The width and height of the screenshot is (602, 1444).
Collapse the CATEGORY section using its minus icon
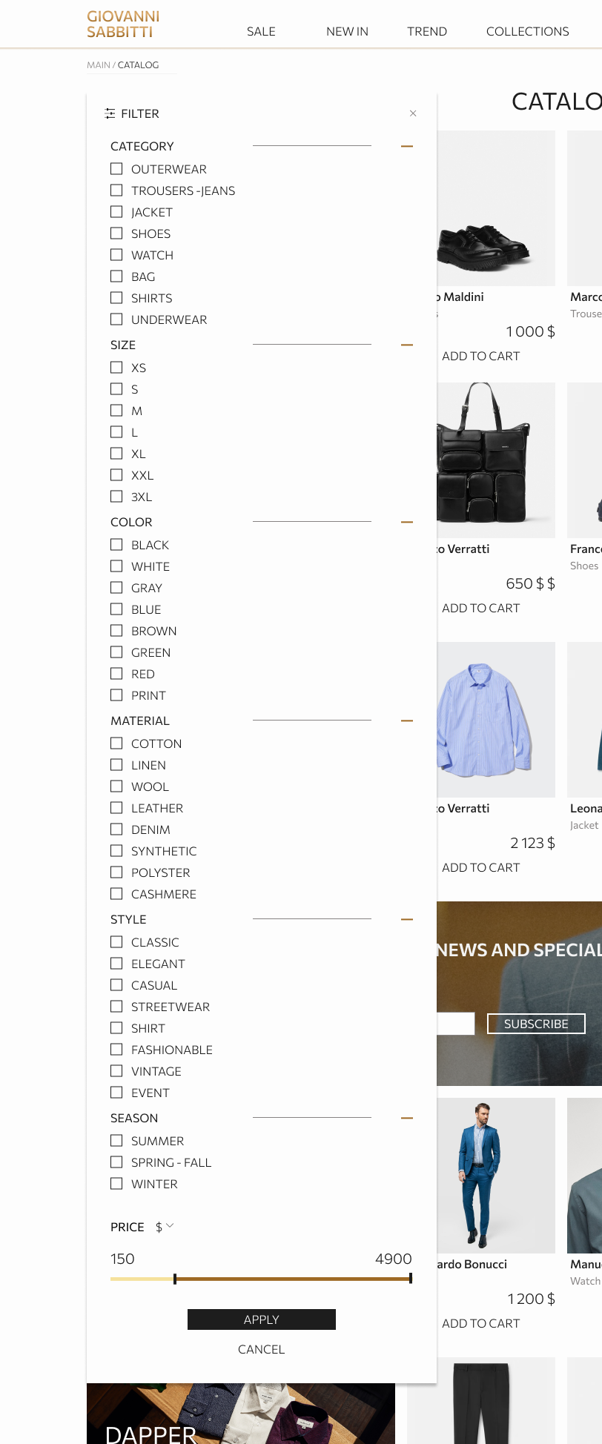(406, 146)
